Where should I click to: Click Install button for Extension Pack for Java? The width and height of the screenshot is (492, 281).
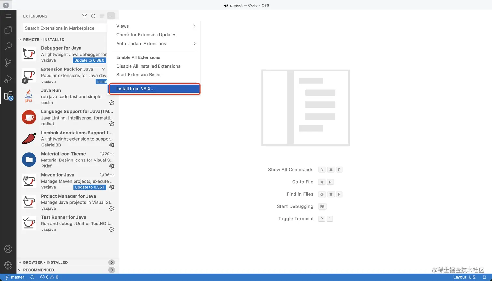[102, 82]
